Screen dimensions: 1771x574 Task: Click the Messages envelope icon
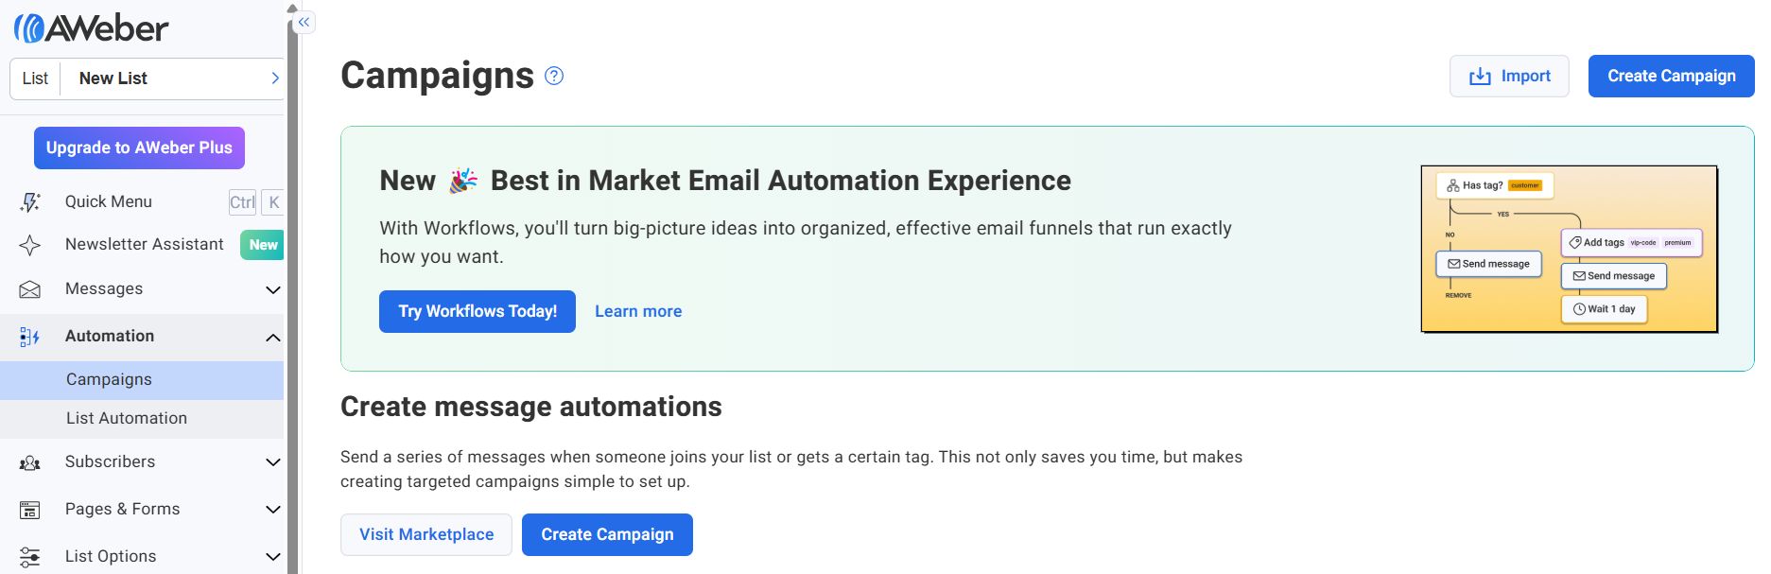pyautogui.click(x=30, y=289)
